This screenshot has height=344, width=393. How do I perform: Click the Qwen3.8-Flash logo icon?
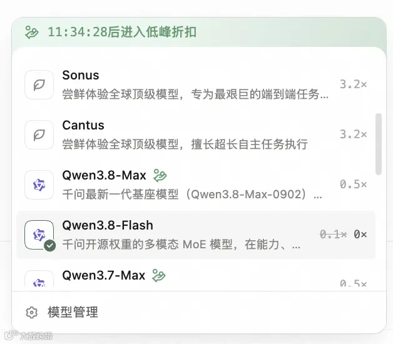pyautogui.click(x=39, y=235)
